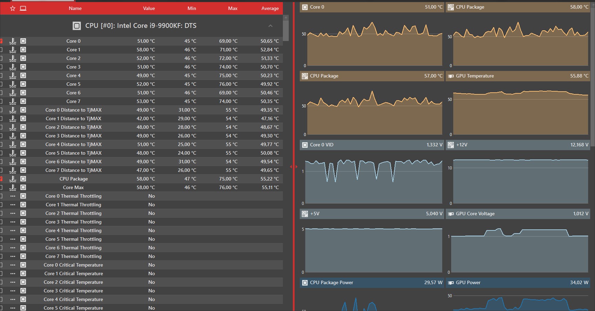595x311 pixels.
Task: Collapse the CPU Intel Core i9-9900KF section
Action: click(270, 26)
